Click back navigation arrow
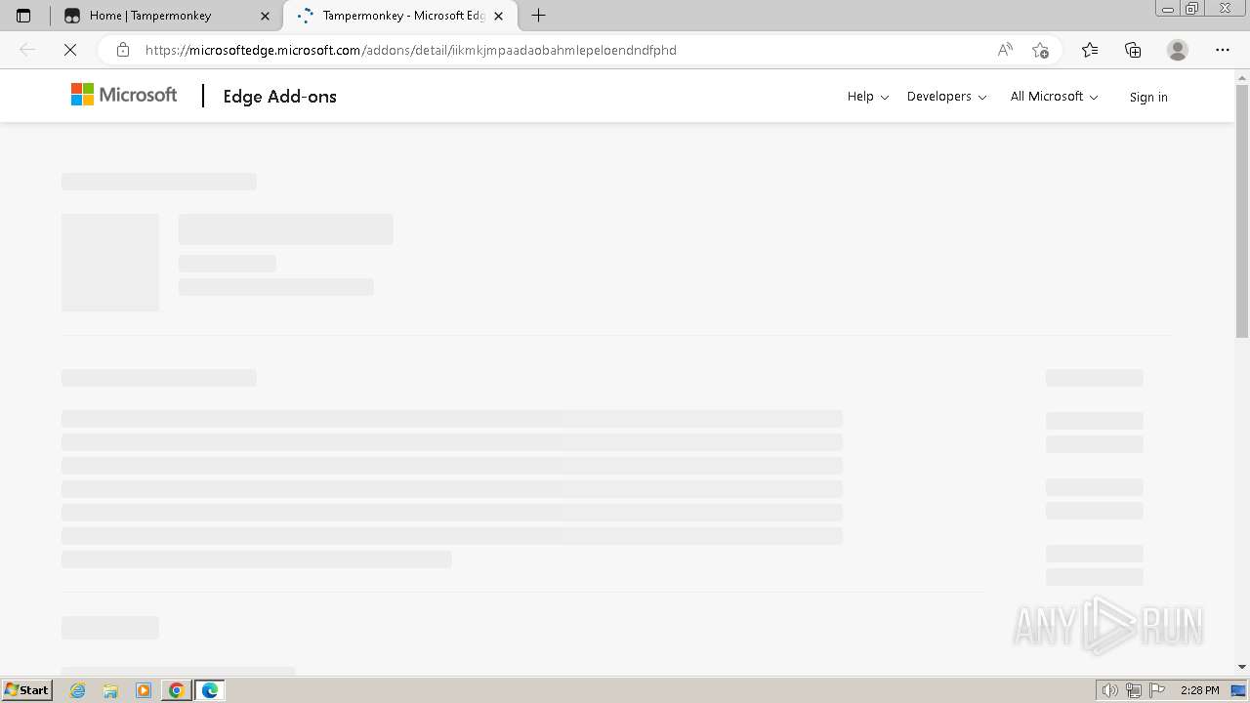The width and height of the screenshot is (1250, 703). (x=27, y=50)
